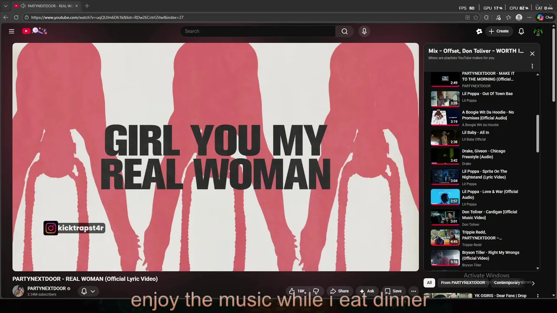Show more filter chips with right arrow
Image resolution: width=557 pixels, height=313 pixels.
pos(533,283)
